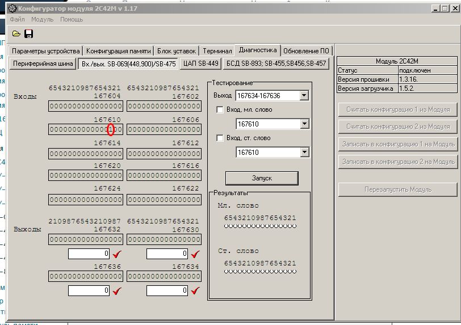Click the input 167602 bit field
The width and height of the screenshot is (461, 325).
[x=164, y=106]
